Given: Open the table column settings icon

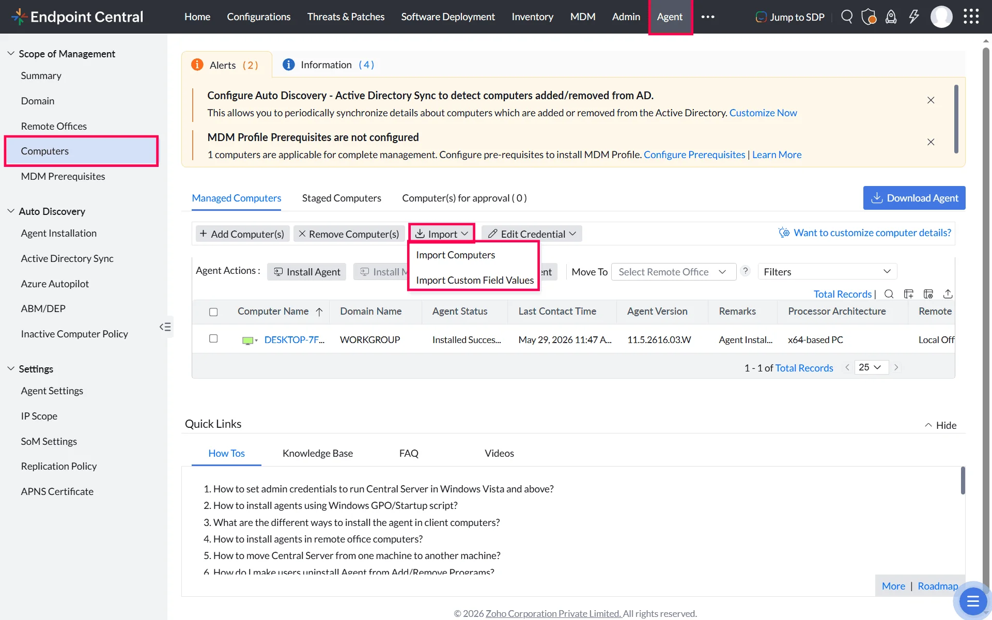Looking at the screenshot, I should (x=928, y=294).
